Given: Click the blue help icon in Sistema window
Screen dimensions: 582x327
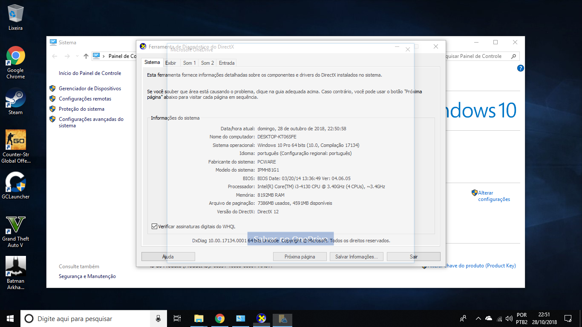Looking at the screenshot, I should 520,68.
